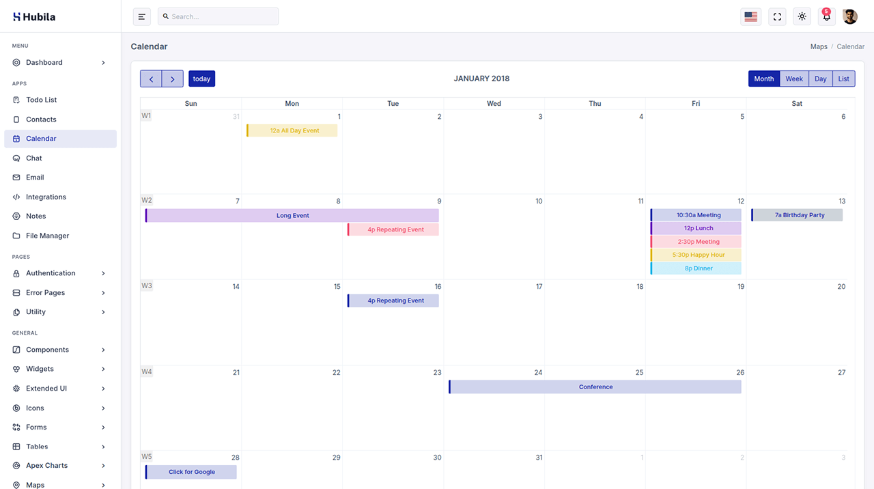Click Email envelope icon in sidebar
Viewport: 874px width, 489px height.
[x=16, y=178]
